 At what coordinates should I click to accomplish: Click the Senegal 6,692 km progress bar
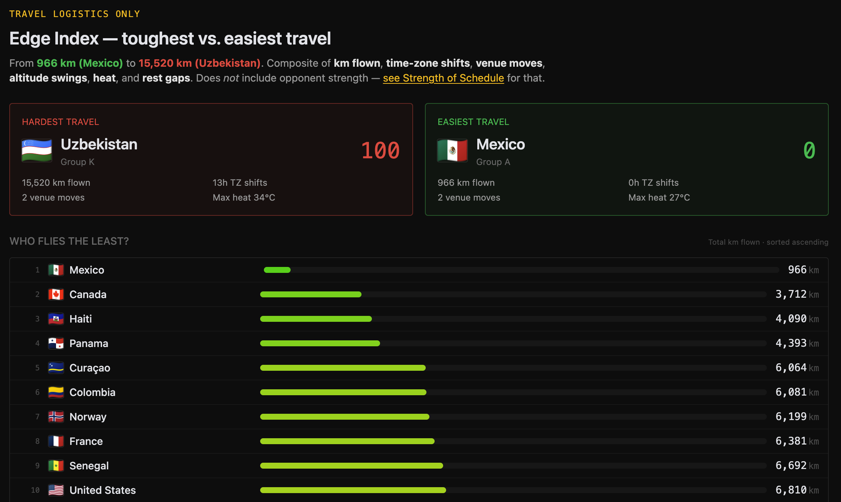513,466
